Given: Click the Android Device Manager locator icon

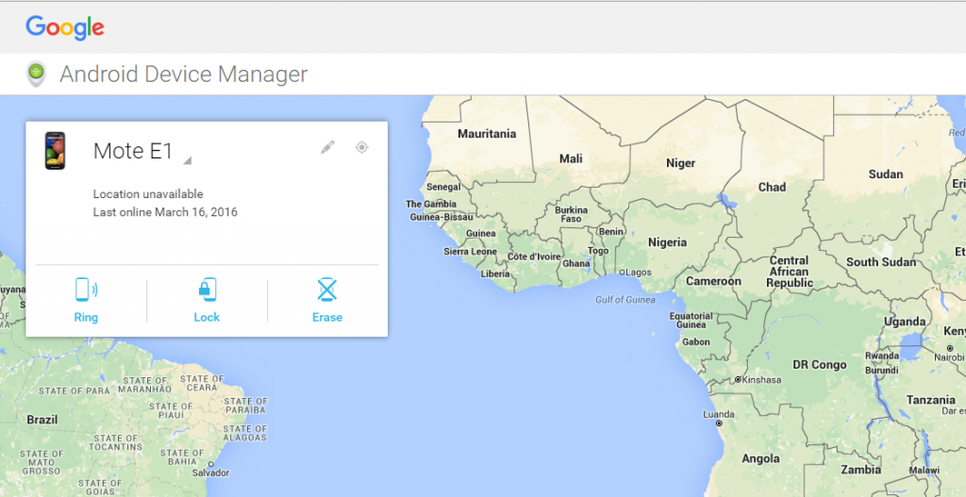Looking at the screenshot, I should (37, 74).
